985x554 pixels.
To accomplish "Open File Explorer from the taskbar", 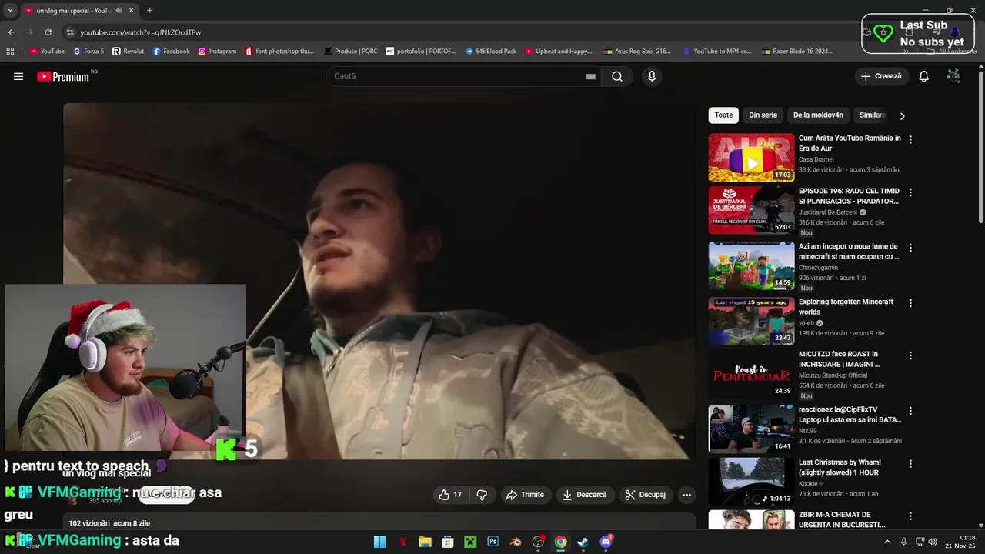I will coord(425,542).
